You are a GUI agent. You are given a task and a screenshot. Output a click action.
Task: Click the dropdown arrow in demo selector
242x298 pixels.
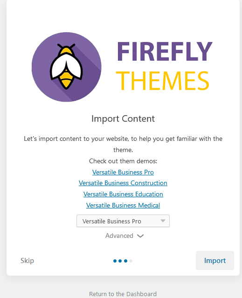pos(163,221)
